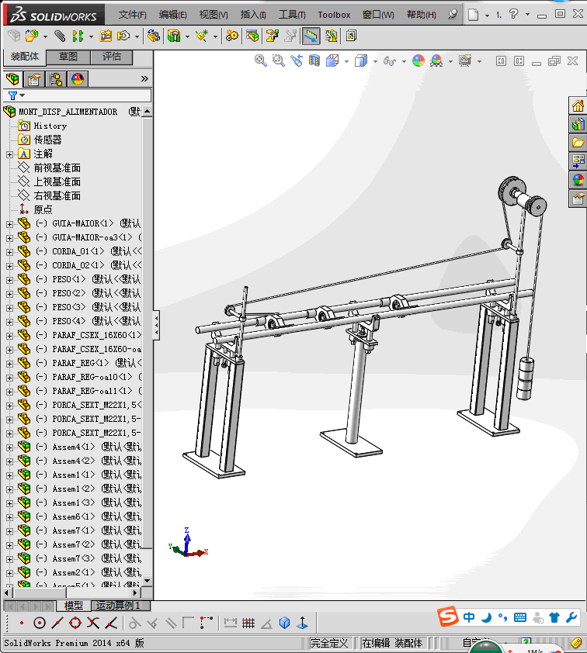Open the FeatureManager design tree tab icon
The image size is (587, 653).
[12, 78]
